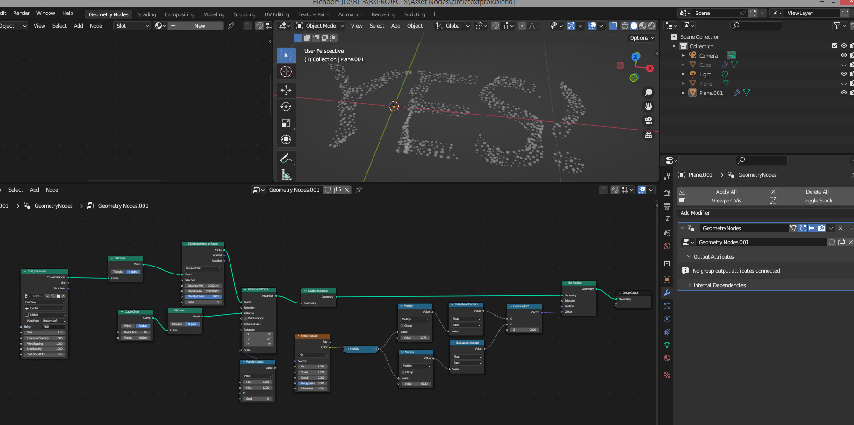Select the Measure tool
Image resolution: width=854 pixels, height=425 pixels.
point(286,175)
